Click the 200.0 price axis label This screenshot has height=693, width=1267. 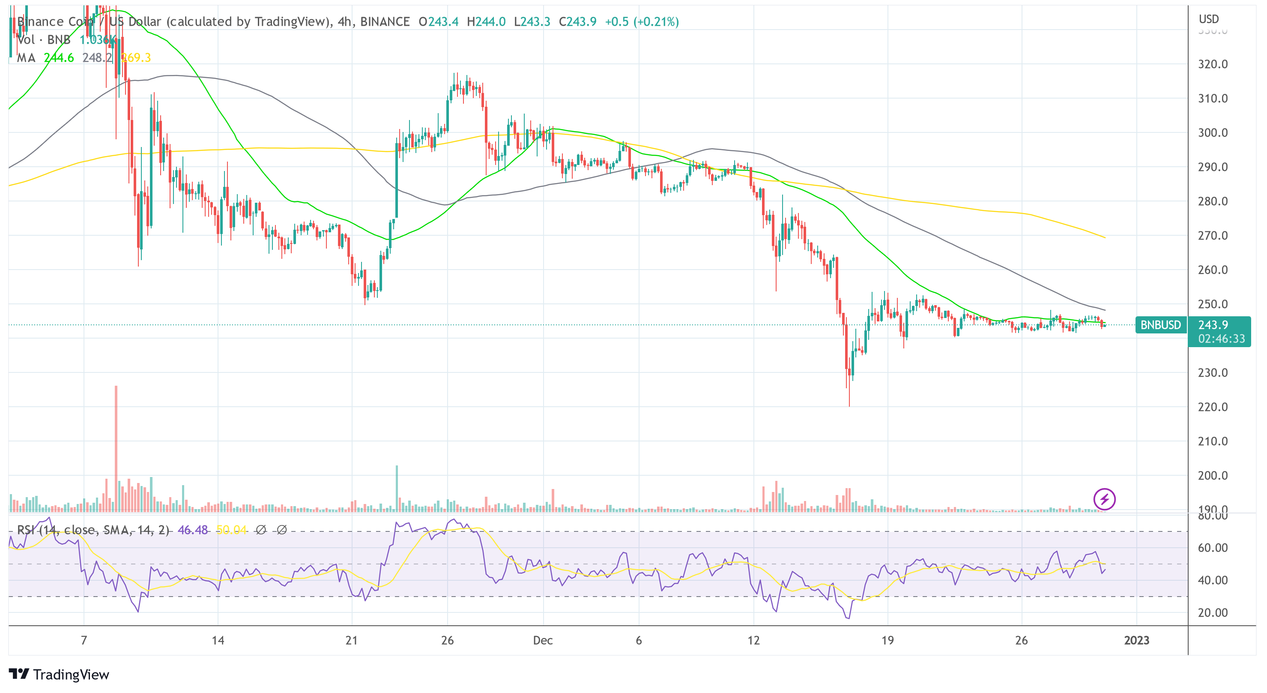[x=1213, y=475]
